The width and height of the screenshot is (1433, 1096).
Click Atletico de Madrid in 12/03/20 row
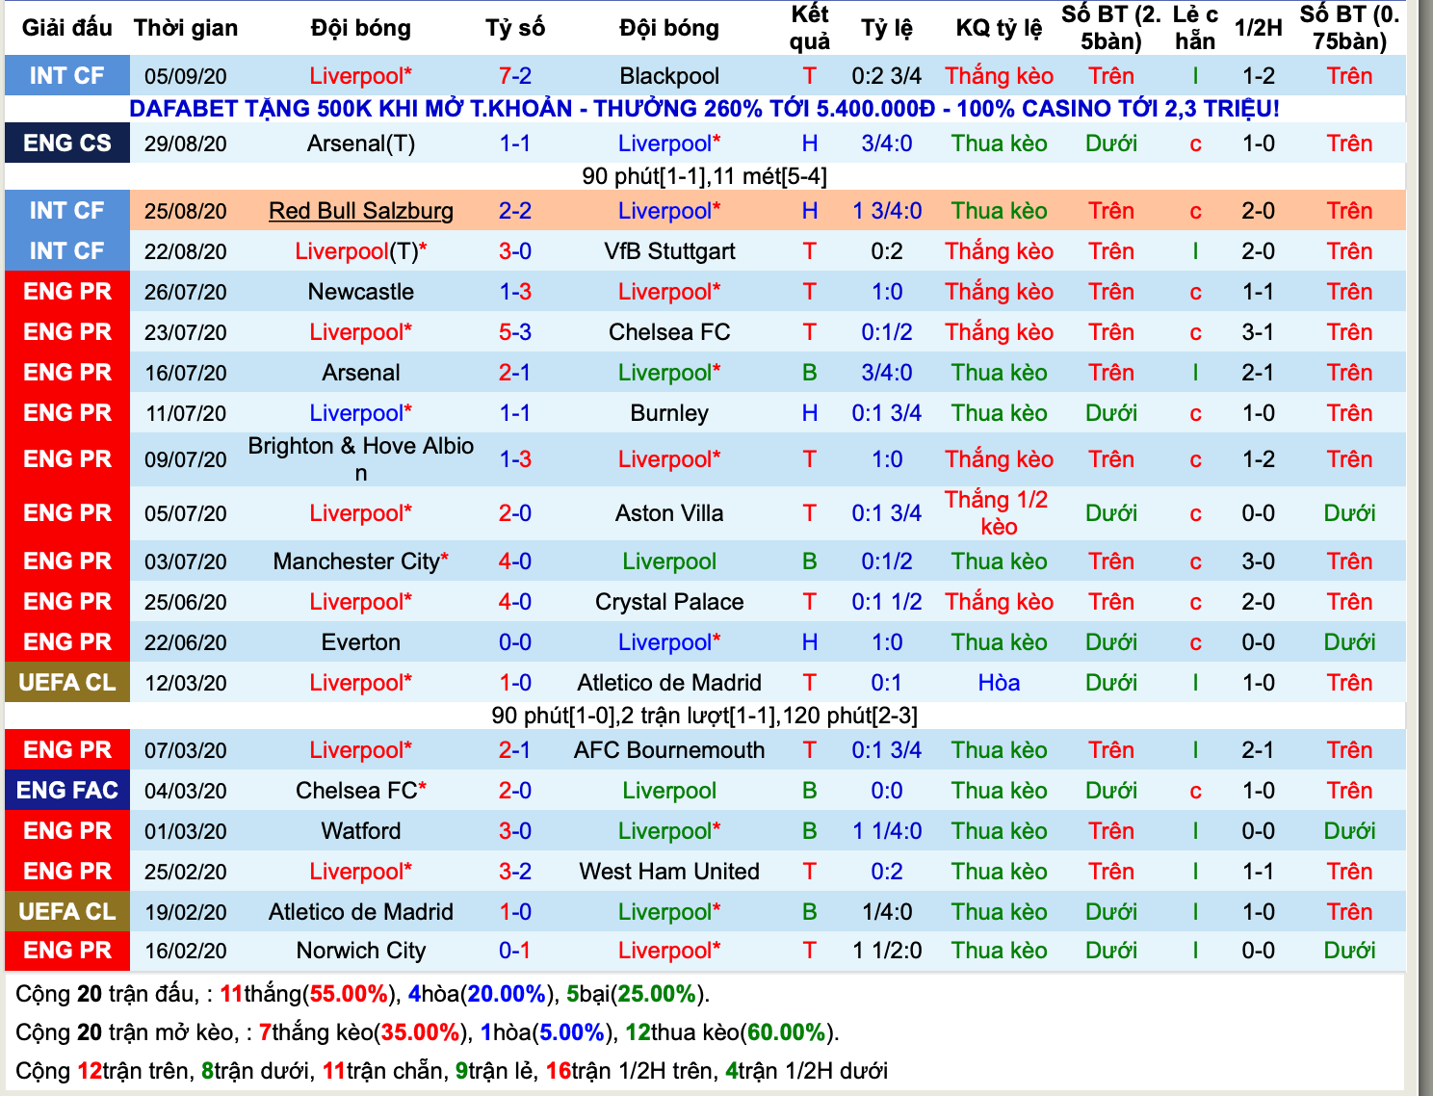(669, 683)
